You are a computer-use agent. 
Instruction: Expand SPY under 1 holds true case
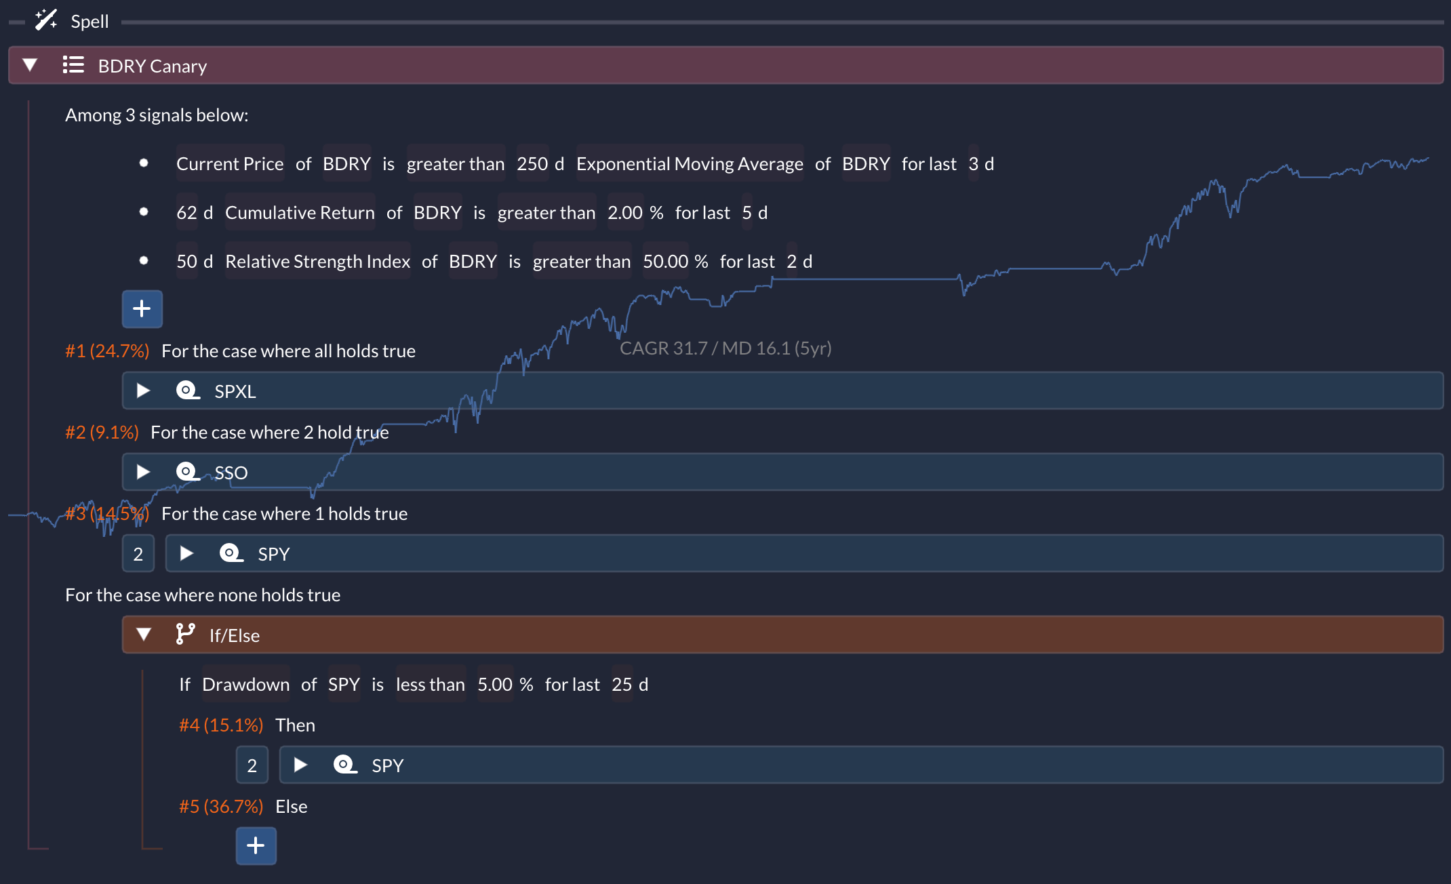pos(186,554)
